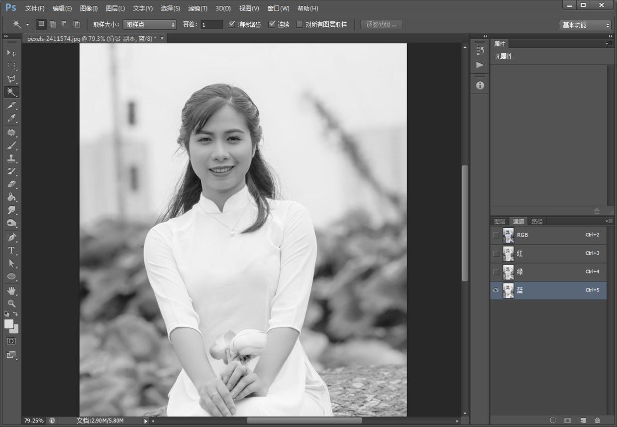Select the Eyedropper tool in toolbar
The height and width of the screenshot is (427, 617).
[12, 119]
